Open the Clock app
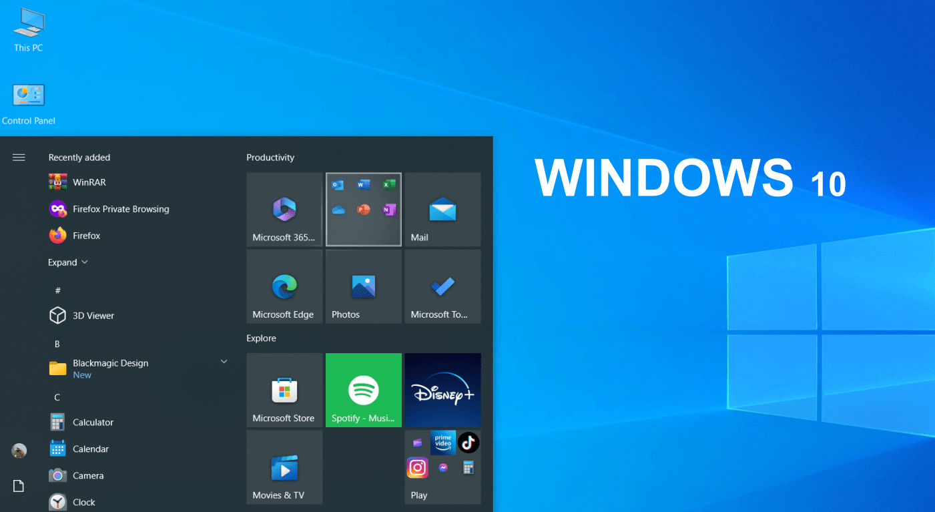Image resolution: width=935 pixels, height=512 pixels. coord(139,502)
